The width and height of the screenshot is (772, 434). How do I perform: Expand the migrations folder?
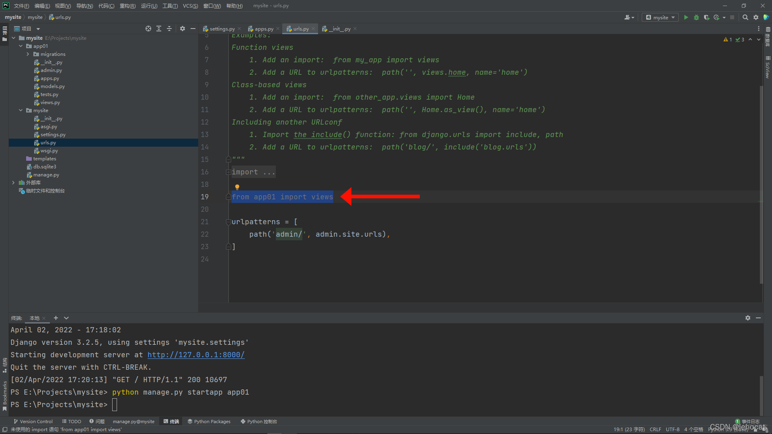pyautogui.click(x=28, y=54)
